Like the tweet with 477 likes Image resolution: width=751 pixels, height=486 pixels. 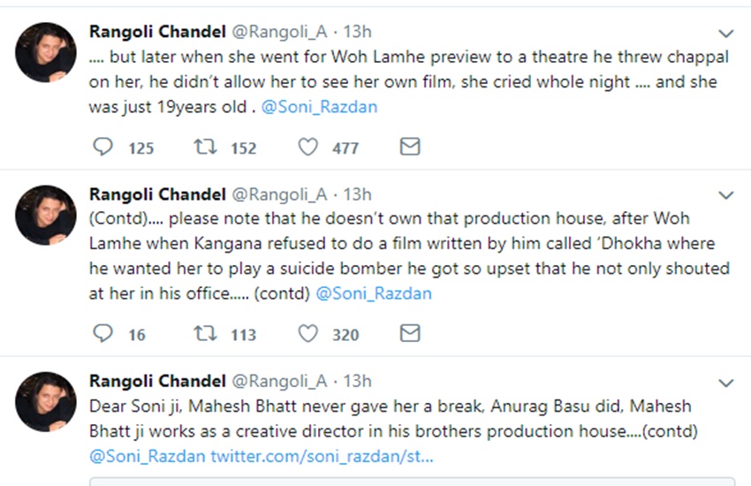tap(308, 147)
